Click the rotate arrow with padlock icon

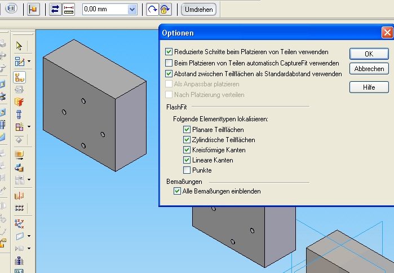(x=165, y=9)
